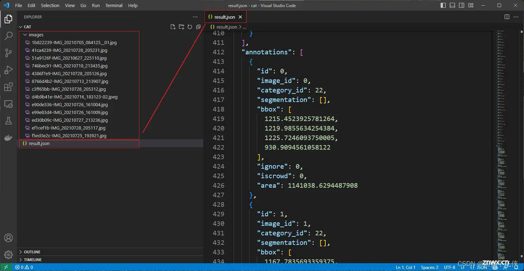Open the Accounts menu icon
This screenshot has width=524, height=271.
tap(8, 238)
